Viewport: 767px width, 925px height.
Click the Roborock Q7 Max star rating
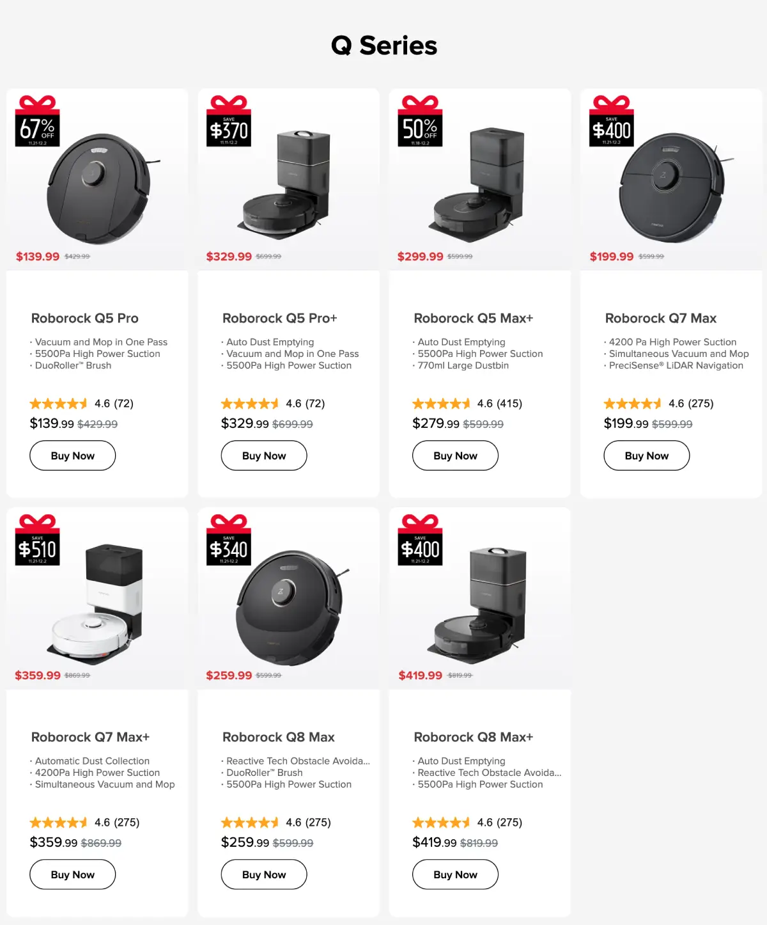(x=632, y=404)
